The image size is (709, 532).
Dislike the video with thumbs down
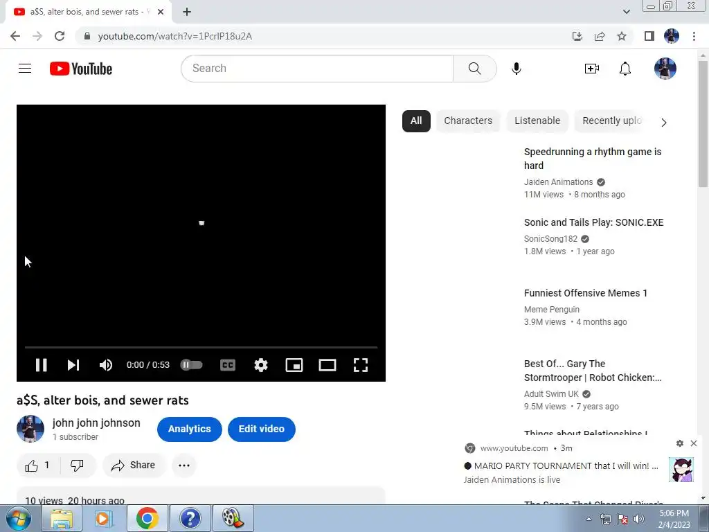pyautogui.click(x=78, y=465)
